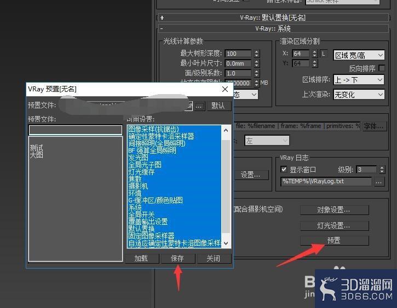Click the 设置... button left of VRay log
The image size is (397, 308).
[251, 175]
